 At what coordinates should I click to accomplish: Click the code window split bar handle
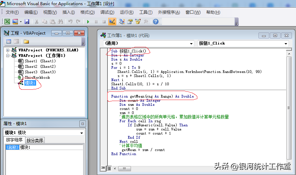pyautogui.click(x=289, y=49)
